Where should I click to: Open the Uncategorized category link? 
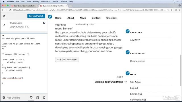(138, 61)
